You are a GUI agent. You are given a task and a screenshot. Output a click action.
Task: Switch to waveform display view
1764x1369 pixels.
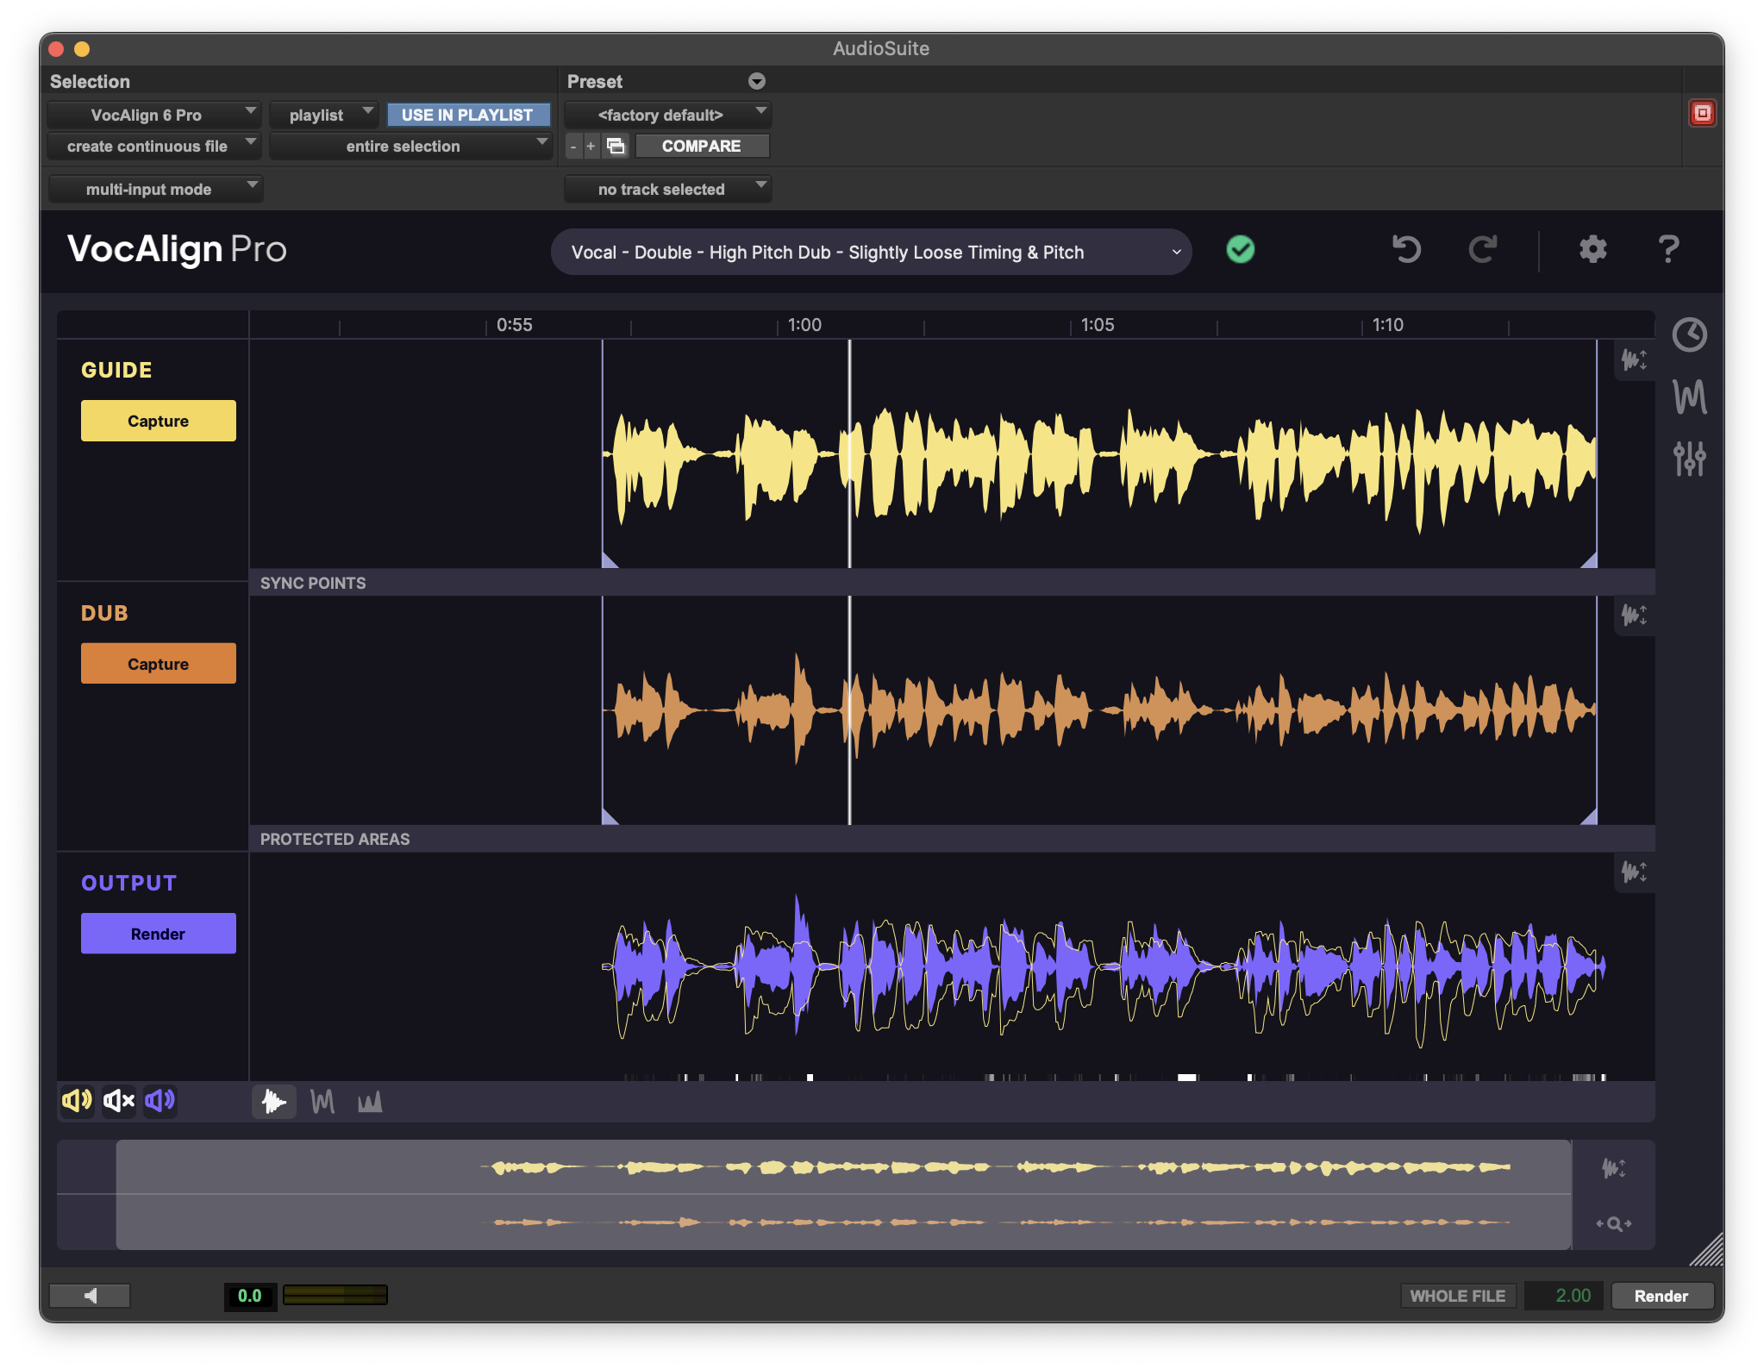274,1102
